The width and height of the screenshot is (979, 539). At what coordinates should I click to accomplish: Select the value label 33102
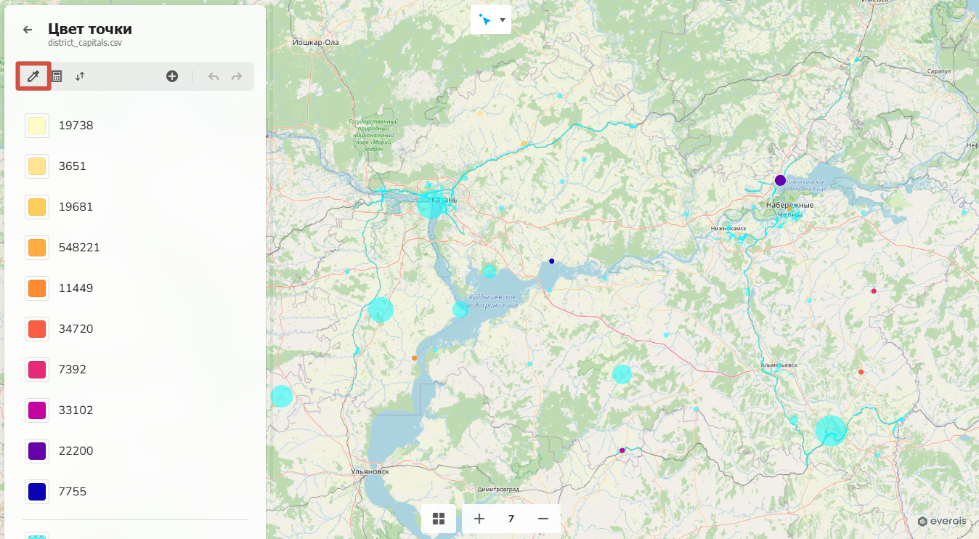(76, 410)
